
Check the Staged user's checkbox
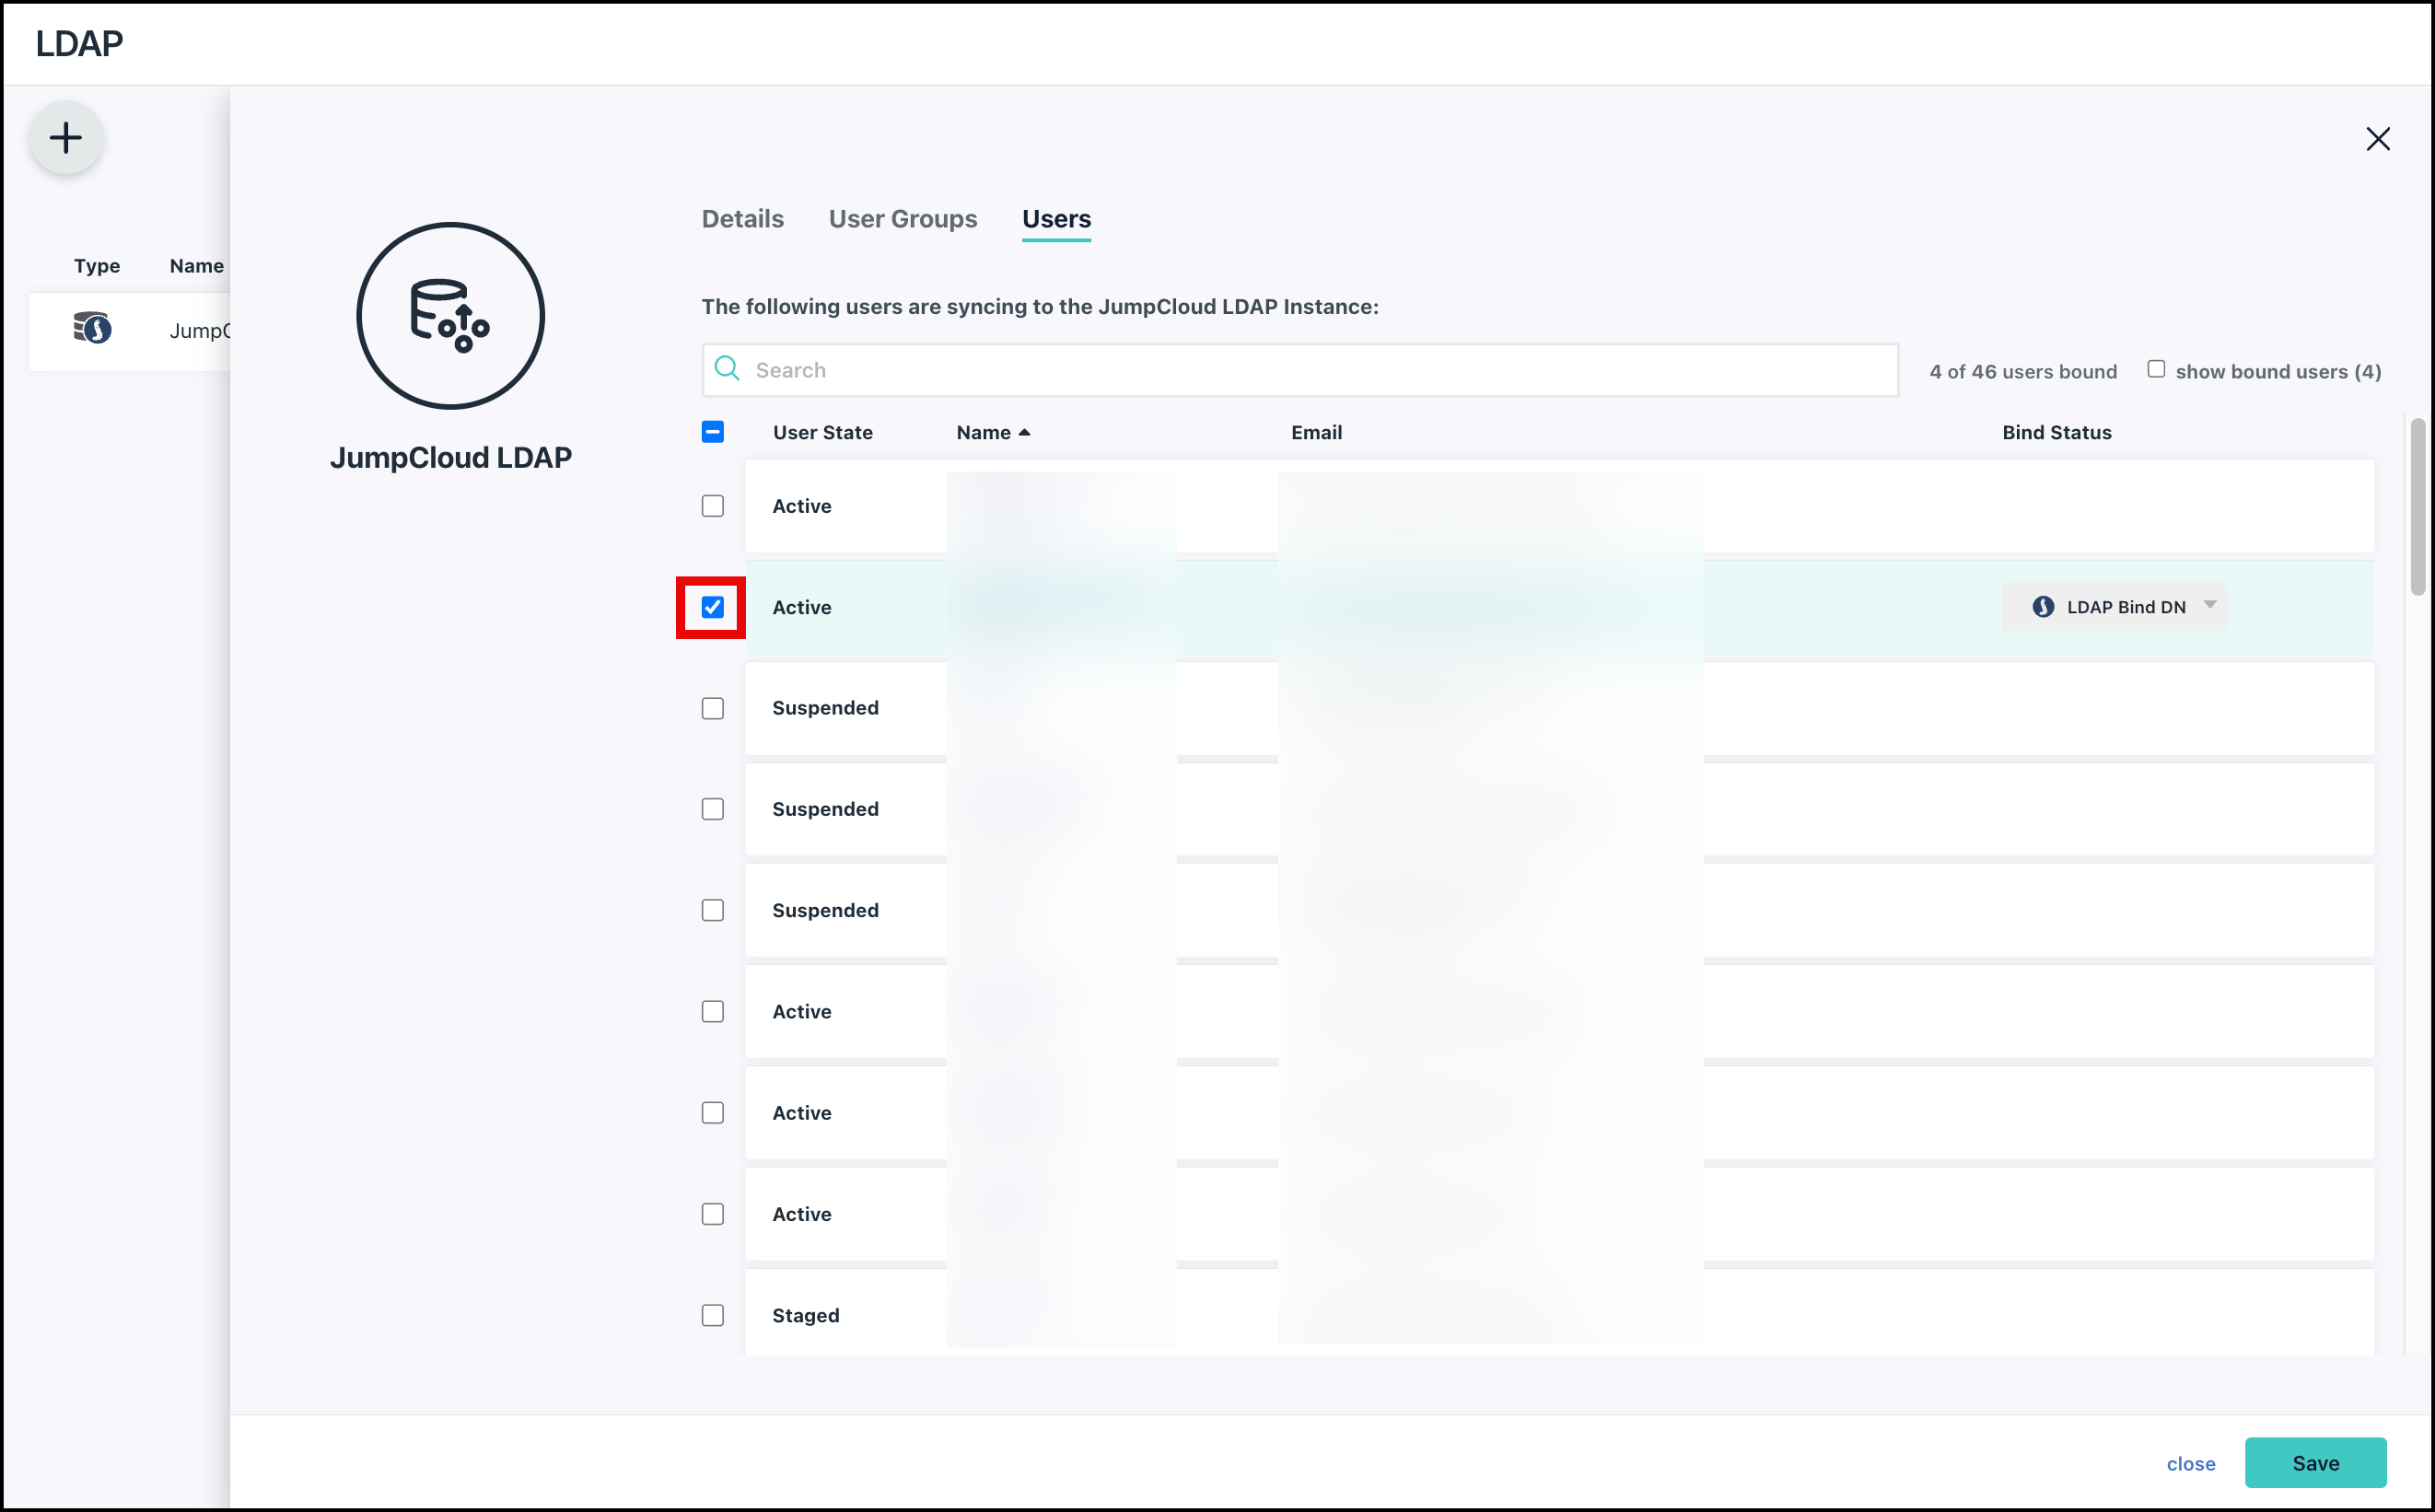[x=712, y=1315]
